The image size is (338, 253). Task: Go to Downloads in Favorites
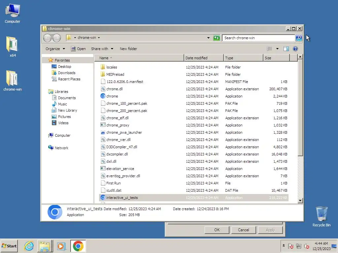coord(64,73)
